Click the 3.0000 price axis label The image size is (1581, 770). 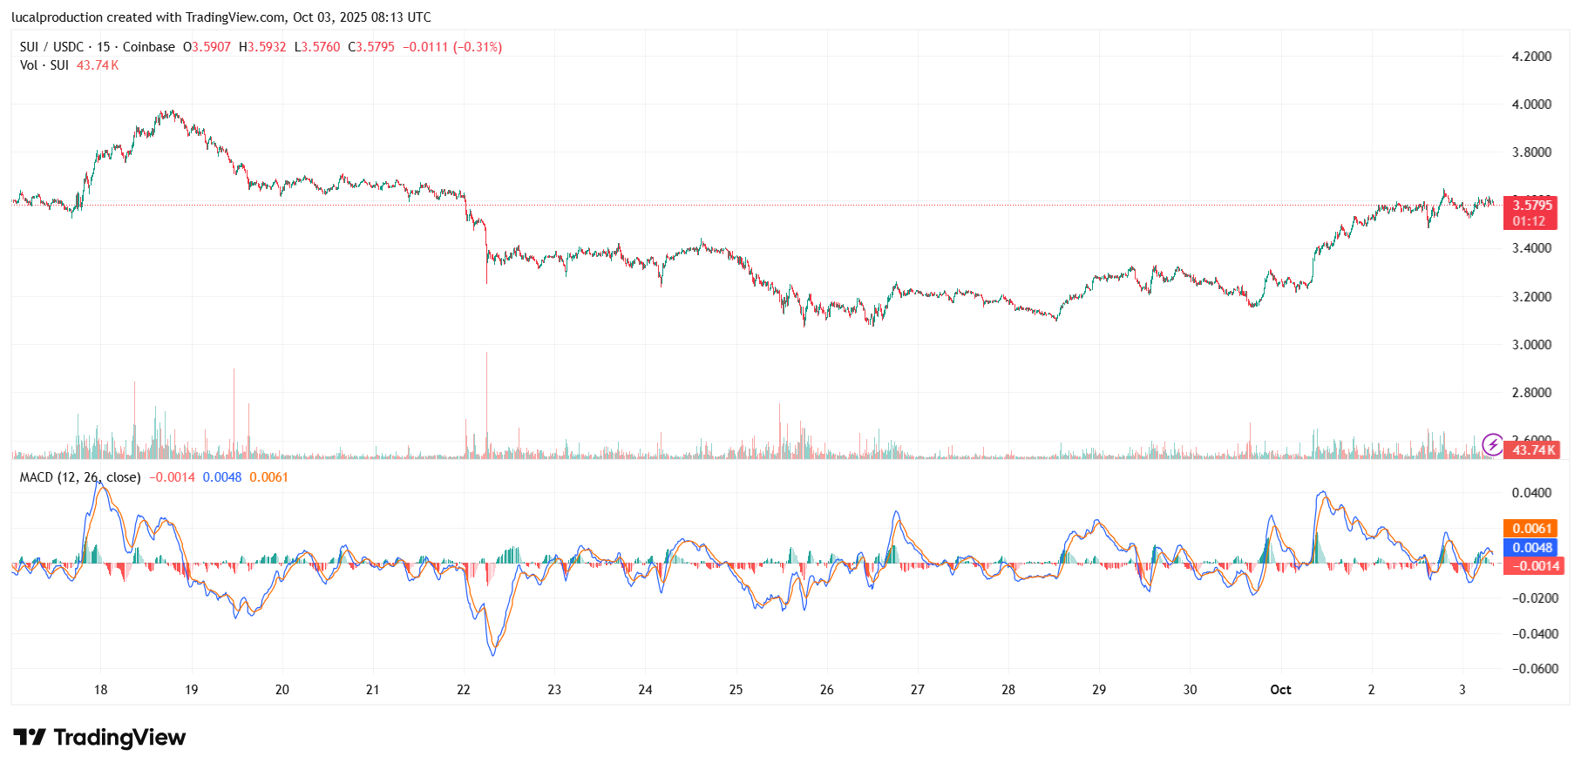[x=1531, y=345]
